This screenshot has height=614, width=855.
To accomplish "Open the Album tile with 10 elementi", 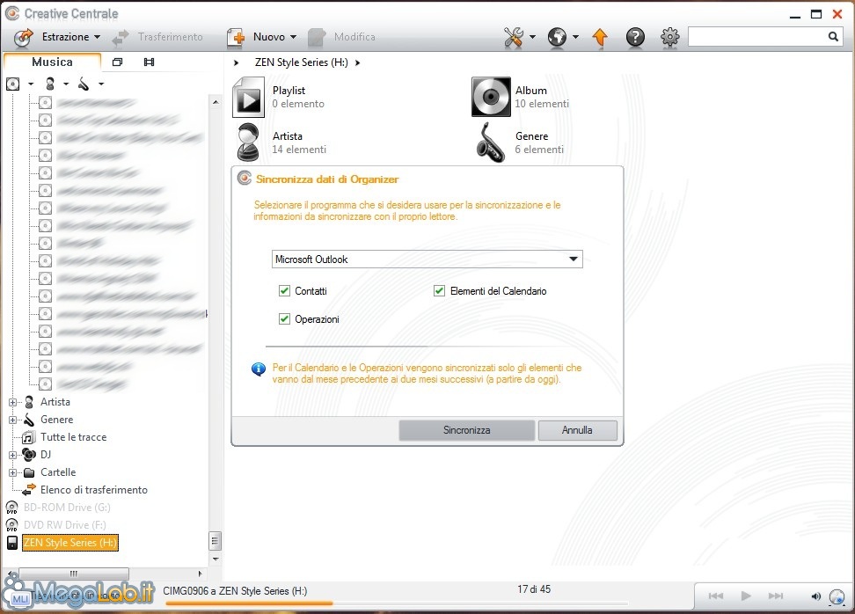I will click(x=520, y=97).
